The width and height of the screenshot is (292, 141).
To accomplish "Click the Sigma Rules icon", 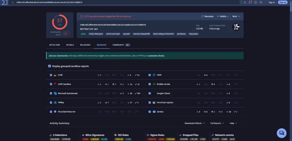I will pyautogui.click(x=148, y=135).
